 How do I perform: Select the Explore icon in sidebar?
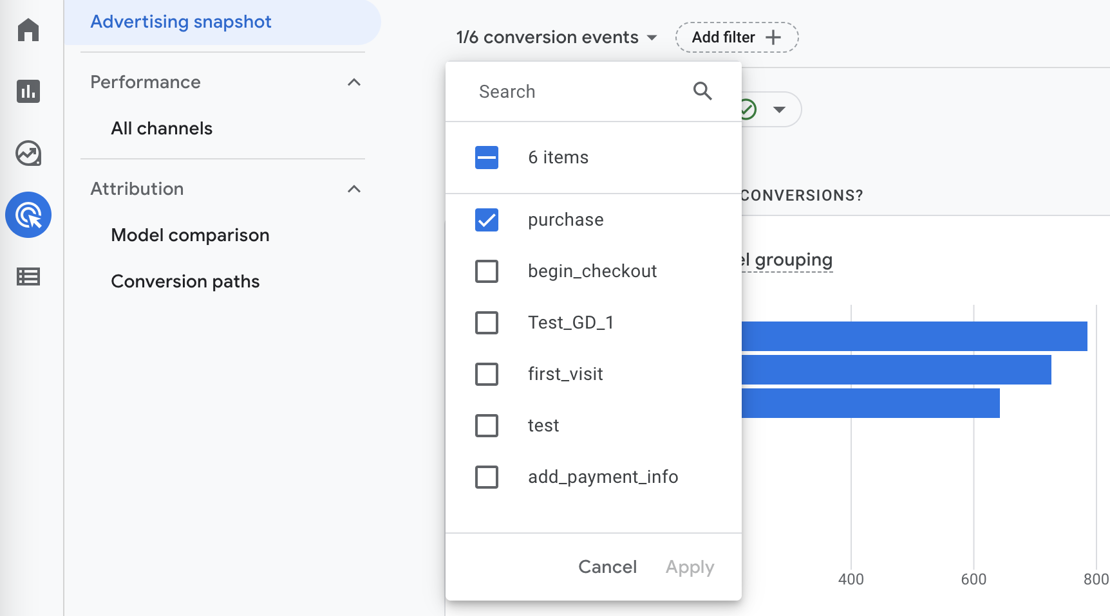(x=28, y=154)
